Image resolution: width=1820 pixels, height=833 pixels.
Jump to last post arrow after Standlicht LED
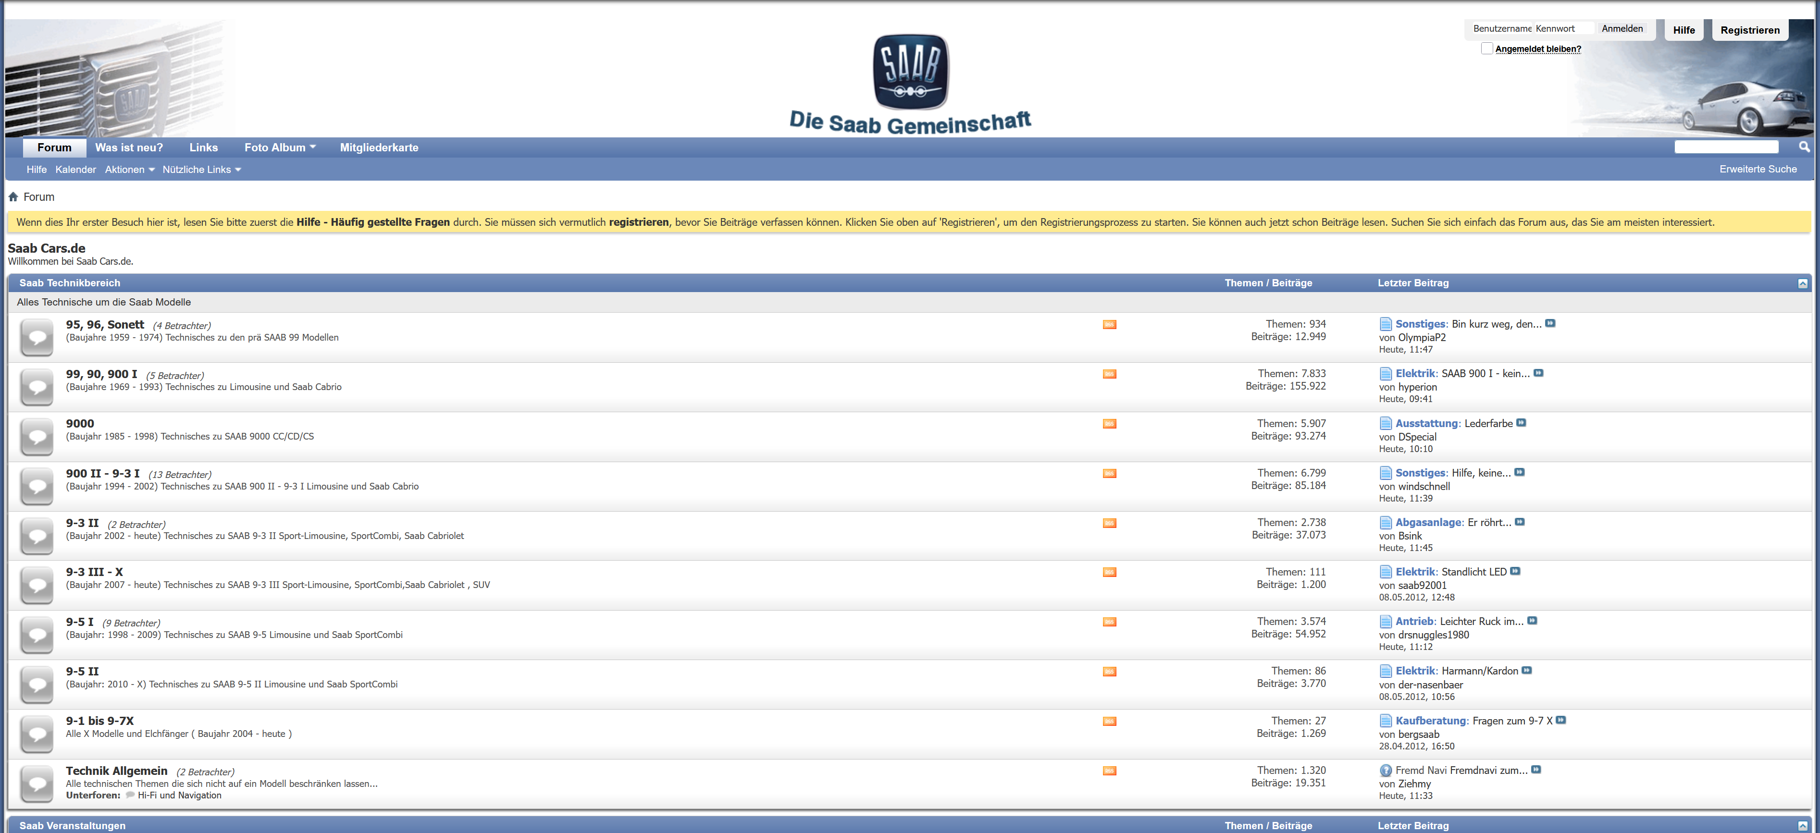click(x=1515, y=571)
